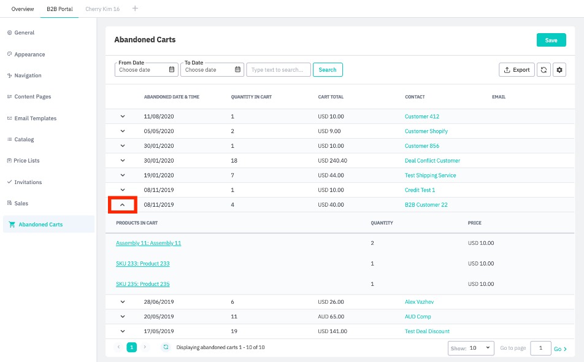Screen dimensions: 584x362
Task: Open the From Date calendar picker icon
Action: coord(172,70)
